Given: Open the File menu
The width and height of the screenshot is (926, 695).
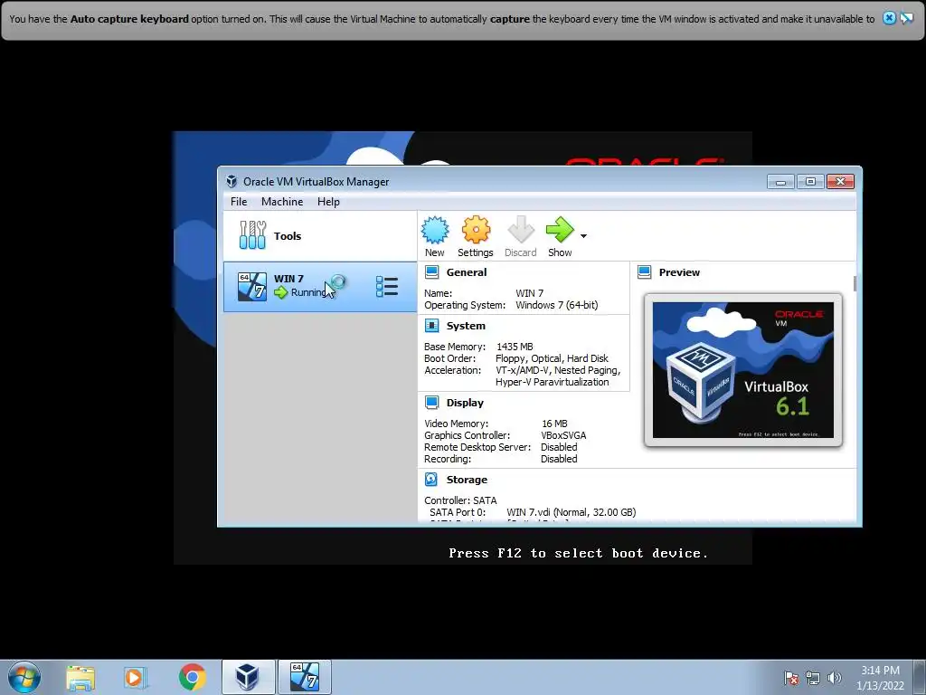Looking at the screenshot, I should pyautogui.click(x=239, y=202).
